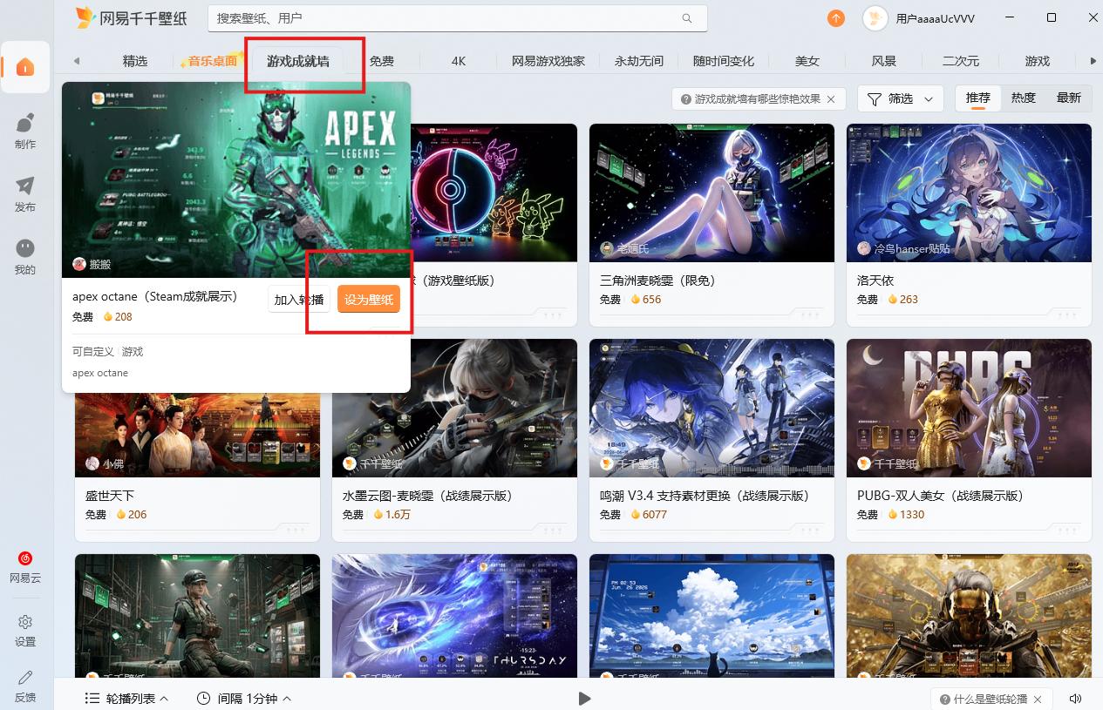The width and height of the screenshot is (1103, 710).
Task: Click the 网易千千壁纸 app logo
Action: click(x=131, y=17)
